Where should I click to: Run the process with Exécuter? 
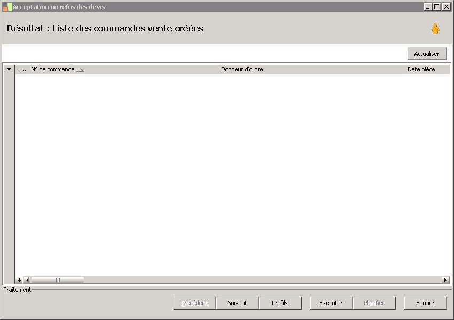coord(331,303)
